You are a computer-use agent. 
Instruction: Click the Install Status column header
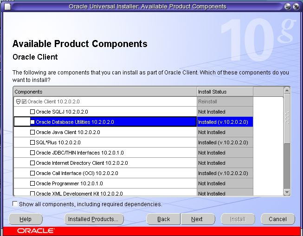pyautogui.click(x=225, y=92)
